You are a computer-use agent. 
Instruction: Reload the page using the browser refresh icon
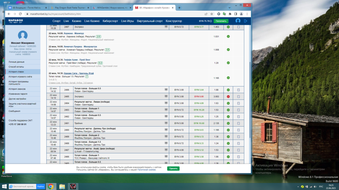[x=20, y=14]
